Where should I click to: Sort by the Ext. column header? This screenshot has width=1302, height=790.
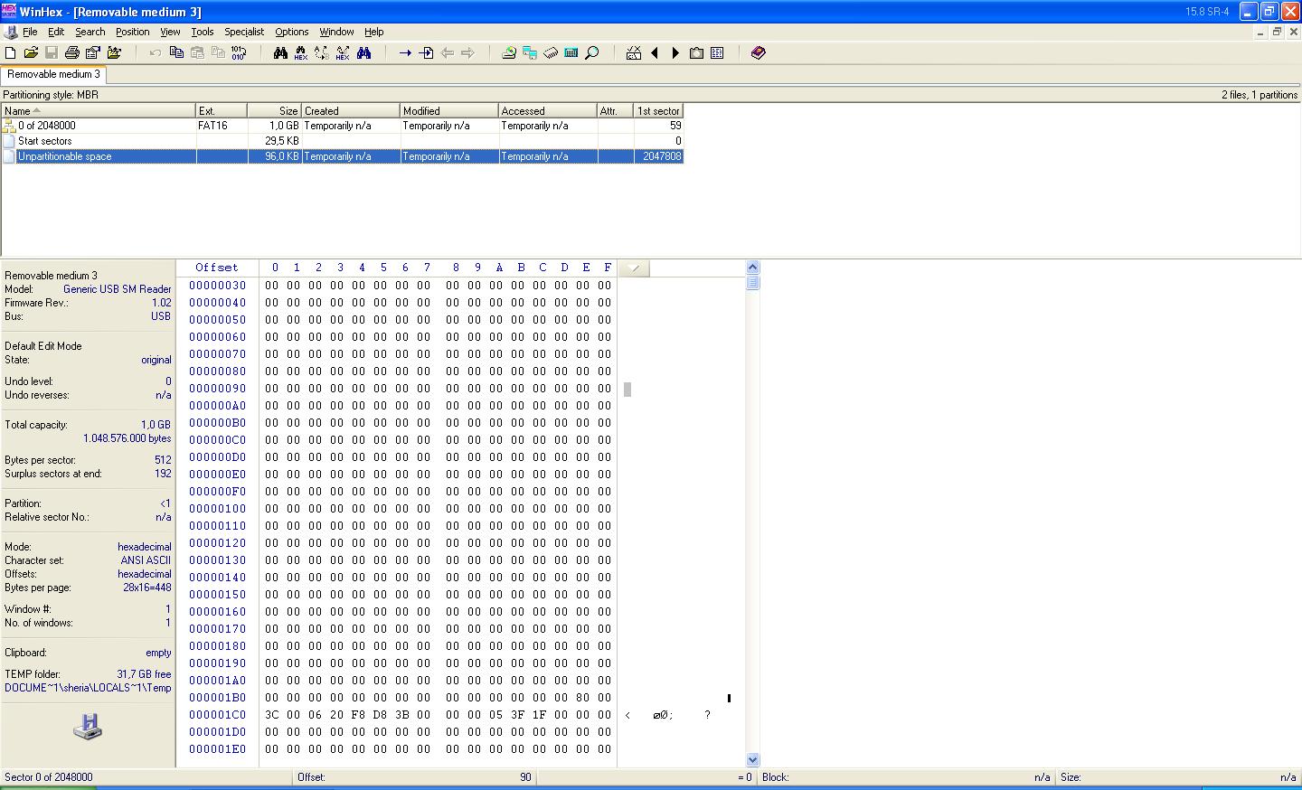coord(222,111)
